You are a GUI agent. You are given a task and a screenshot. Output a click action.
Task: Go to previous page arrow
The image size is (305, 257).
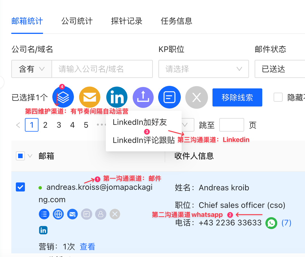click(x=18, y=125)
